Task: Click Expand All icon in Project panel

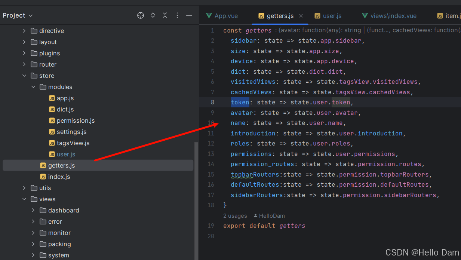Action: tap(153, 15)
